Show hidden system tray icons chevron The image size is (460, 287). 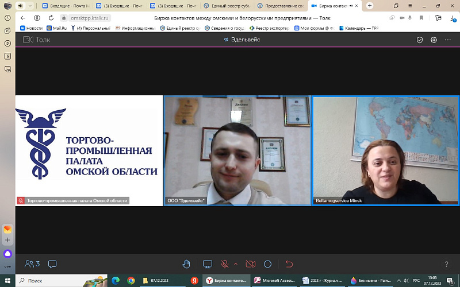tap(398, 281)
